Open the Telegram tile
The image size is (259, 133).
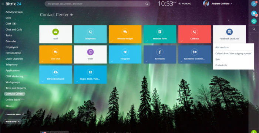[x=125, y=54]
